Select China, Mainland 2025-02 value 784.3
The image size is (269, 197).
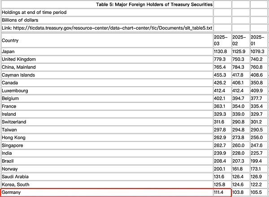coord(239,67)
